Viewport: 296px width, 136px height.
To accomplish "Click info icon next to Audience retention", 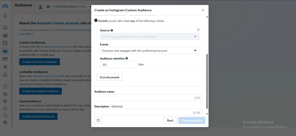I will coord(127,58).
